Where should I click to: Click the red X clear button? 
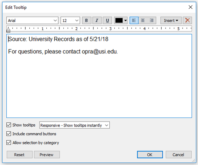pos(187,21)
